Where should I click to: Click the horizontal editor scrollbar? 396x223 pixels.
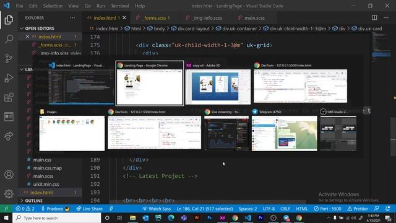tap(208, 203)
